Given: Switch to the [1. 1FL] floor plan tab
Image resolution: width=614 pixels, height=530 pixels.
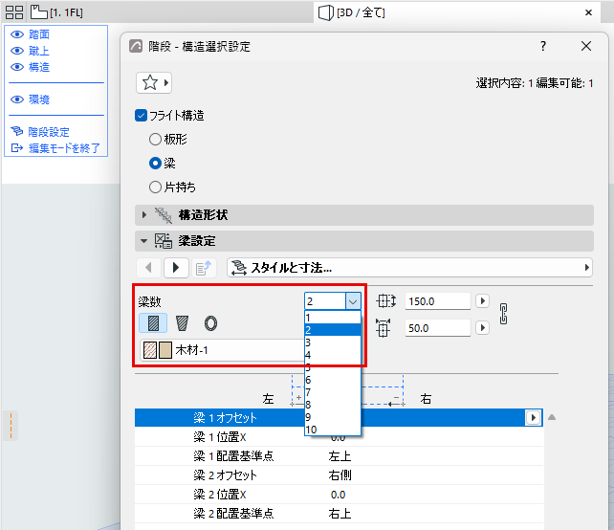Looking at the screenshot, I should (56, 12).
